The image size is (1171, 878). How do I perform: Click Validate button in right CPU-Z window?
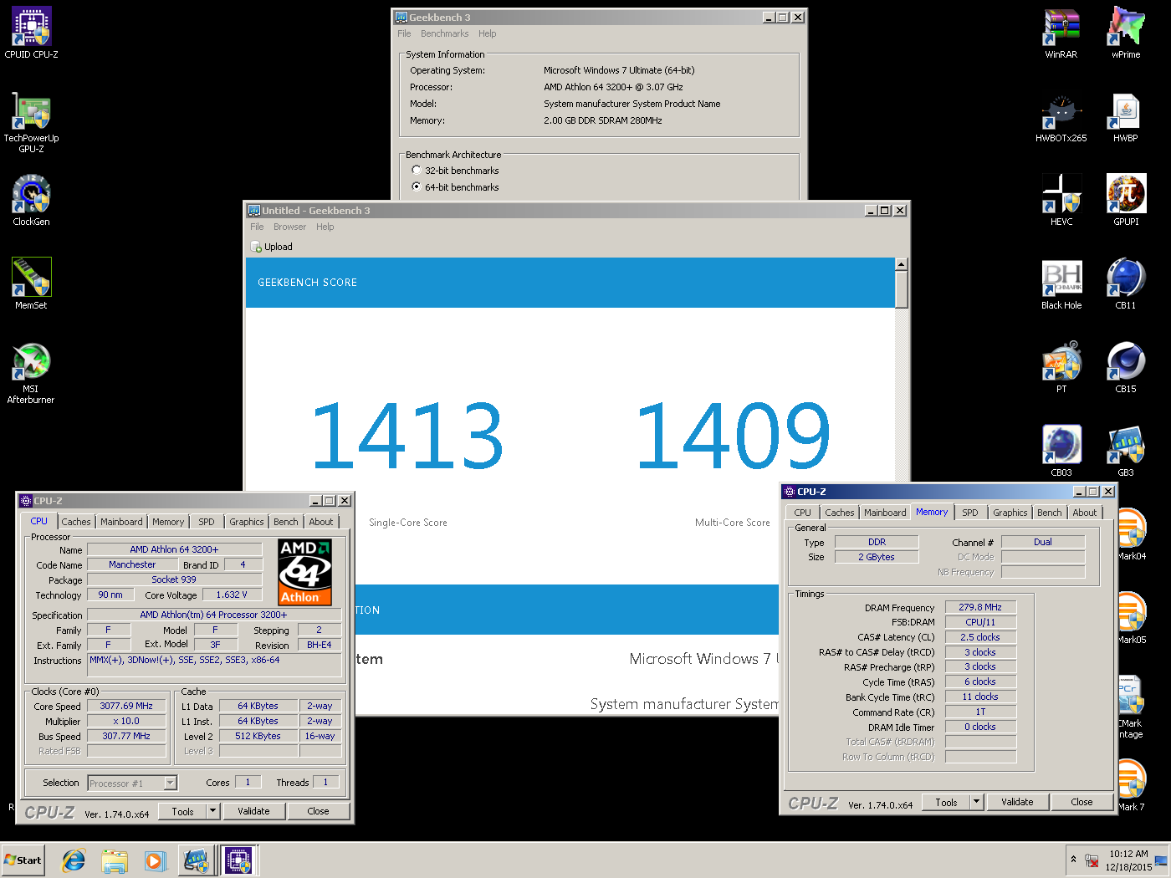tap(1017, 802)
